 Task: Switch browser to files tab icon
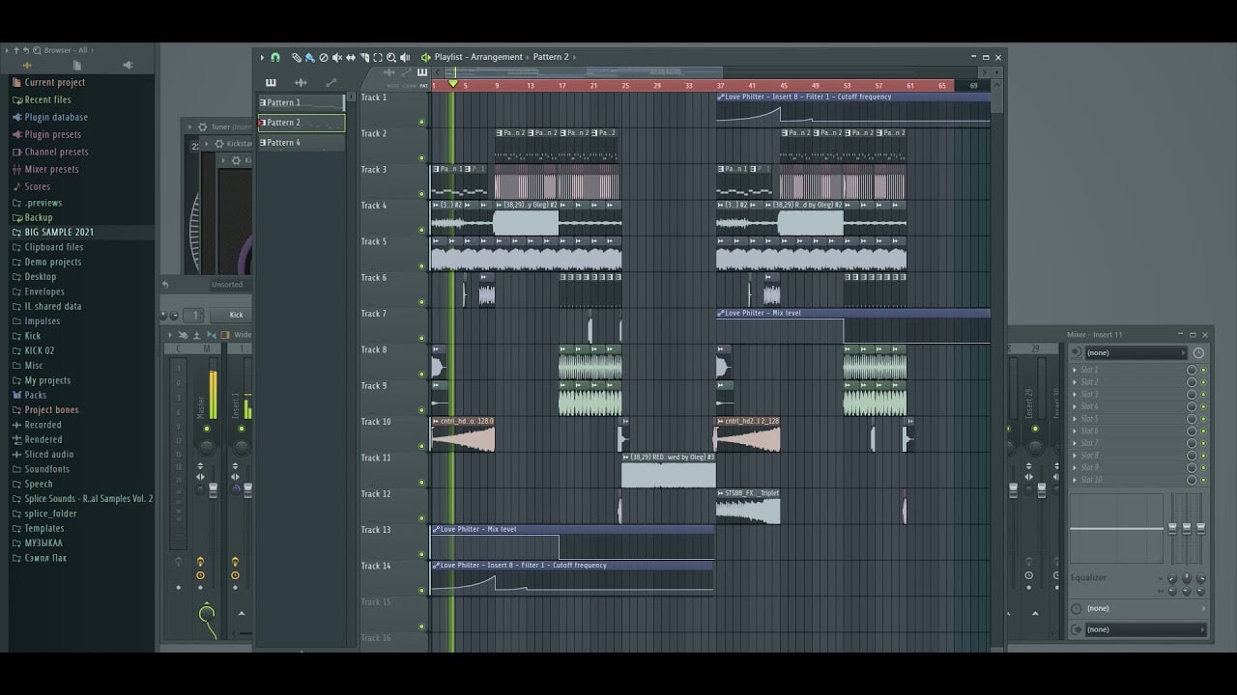[77, 66]
